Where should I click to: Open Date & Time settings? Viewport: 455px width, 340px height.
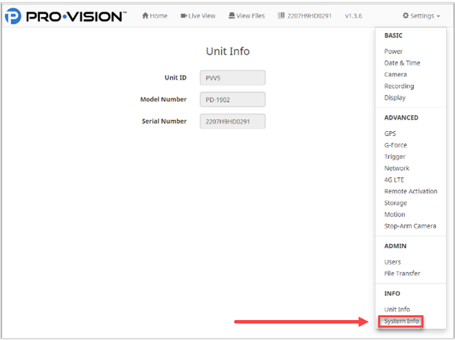pyautogui.click(x=402, y=63)
